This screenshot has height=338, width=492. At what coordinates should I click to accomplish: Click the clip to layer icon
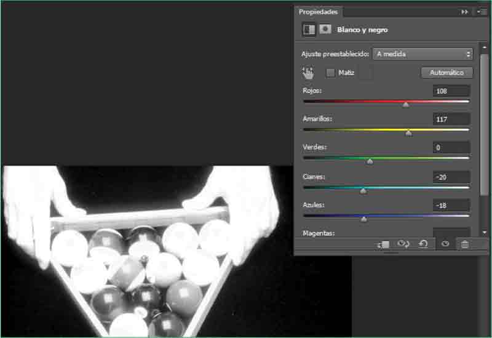(x=384, y=244)
